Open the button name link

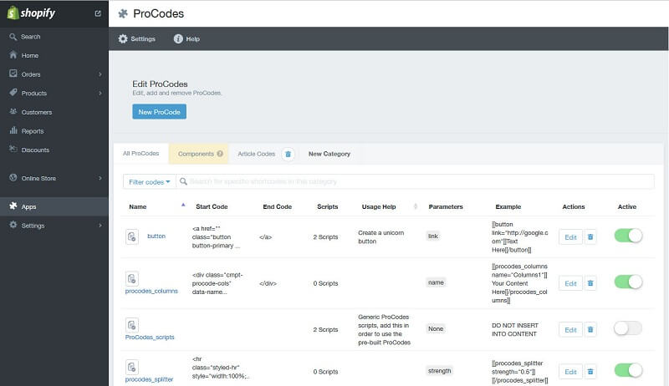pos(156,236)
